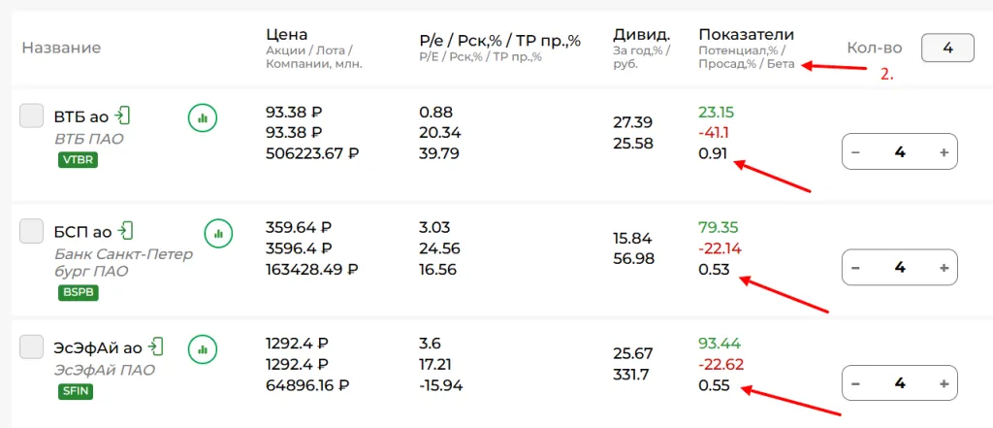This screenshot has height=428, width=993.
Task: Reduce the ЭсЭфАй quantity by one
Action: click(855, 383)
